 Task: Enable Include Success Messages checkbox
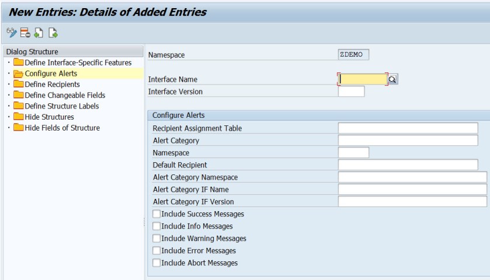[157, 214]
